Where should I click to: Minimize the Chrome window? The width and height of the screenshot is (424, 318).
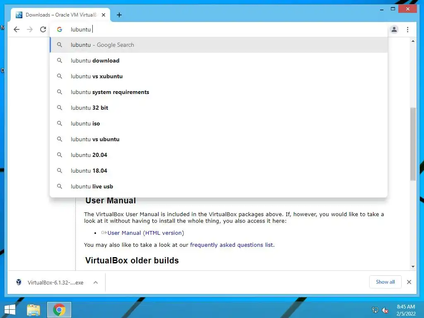point(381,9)
